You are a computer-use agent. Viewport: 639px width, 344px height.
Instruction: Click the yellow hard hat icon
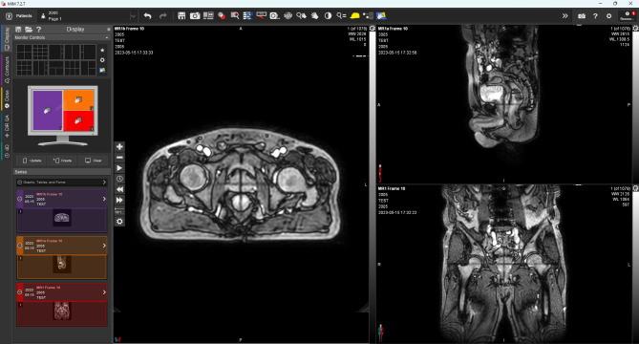(x=354, y=16)
